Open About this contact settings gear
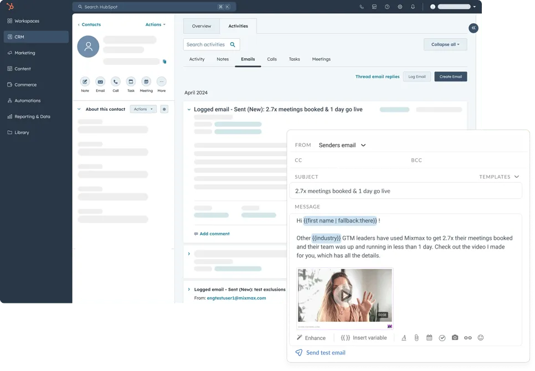 pyautogui.click(x=164, y=109)
